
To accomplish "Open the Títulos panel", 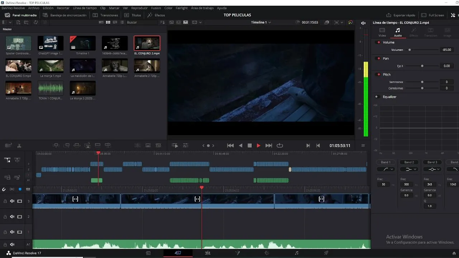I will [x=133, y=15].
